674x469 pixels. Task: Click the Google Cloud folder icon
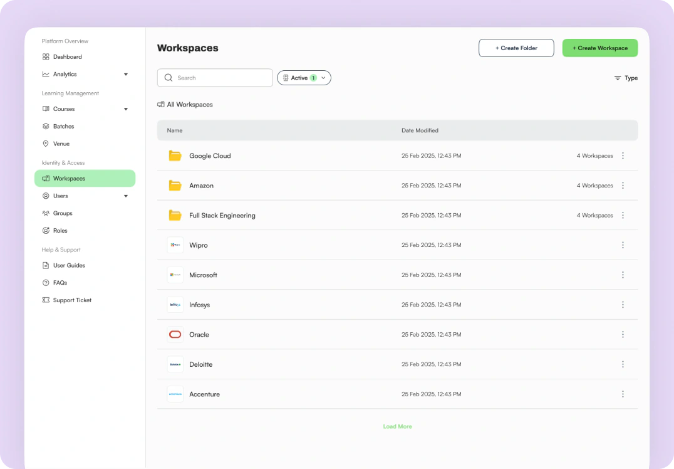[175, 155]
